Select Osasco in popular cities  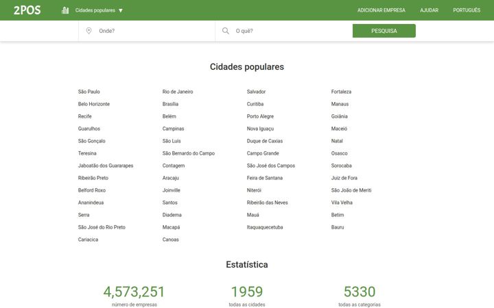[x=340, y=153]
